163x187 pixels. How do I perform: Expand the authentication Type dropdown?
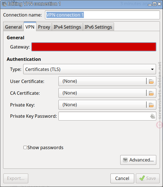89,69
